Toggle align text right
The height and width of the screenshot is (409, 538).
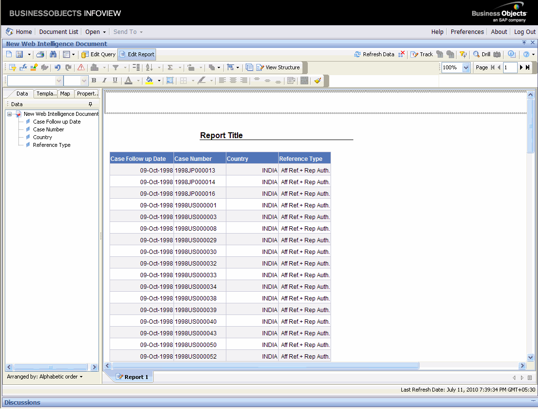coord(244,80)
